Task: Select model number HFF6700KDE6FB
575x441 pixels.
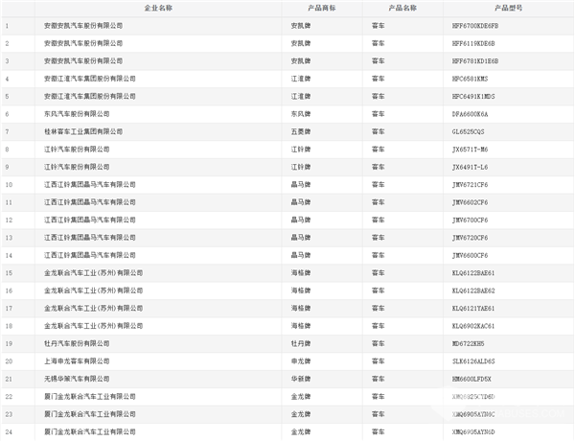Action: [476, 26]
